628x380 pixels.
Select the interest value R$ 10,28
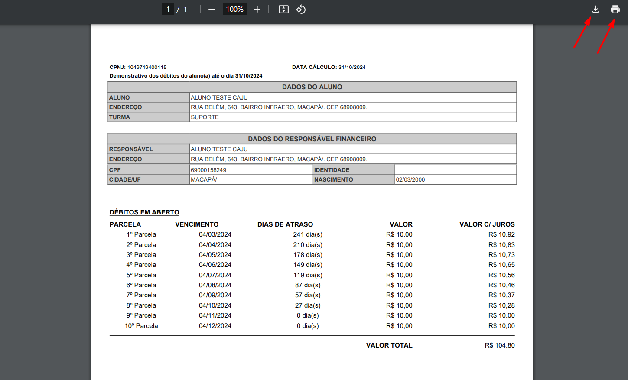point(501,305)
